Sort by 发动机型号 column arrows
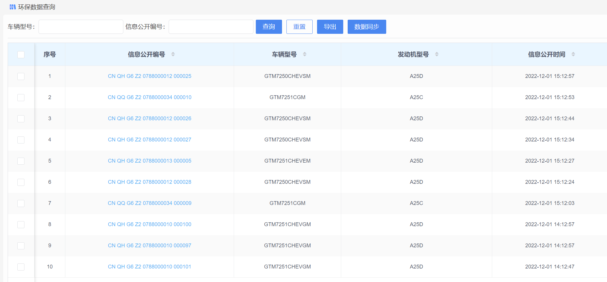607x282 pixels. coord(437,54)
